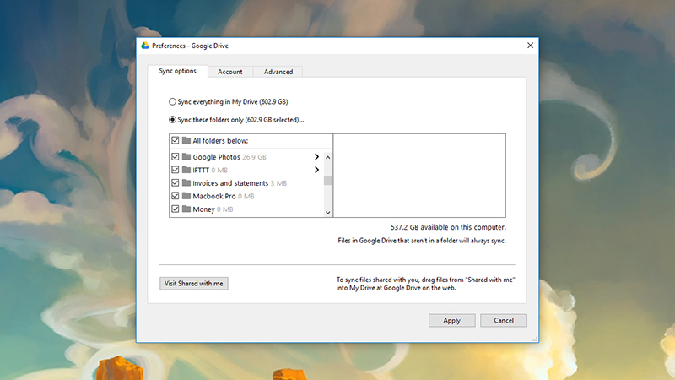This screenshot has height=380, width=675.
Task: Select Sync everything in My Drive option
Action: click(x=172, y=101)
